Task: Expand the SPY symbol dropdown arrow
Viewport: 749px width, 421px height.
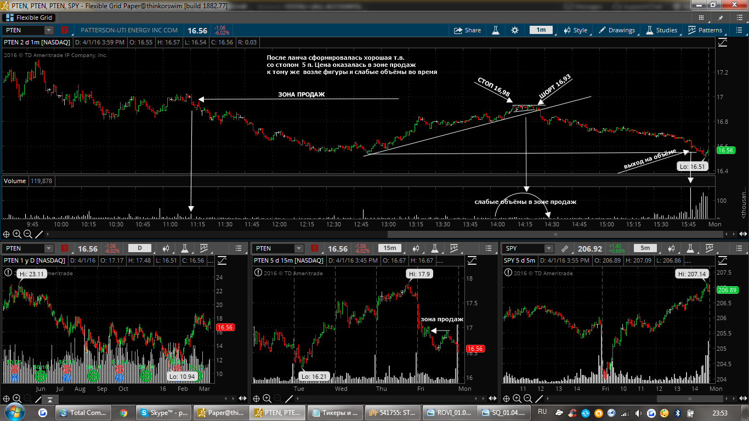Action: point(548,249)
